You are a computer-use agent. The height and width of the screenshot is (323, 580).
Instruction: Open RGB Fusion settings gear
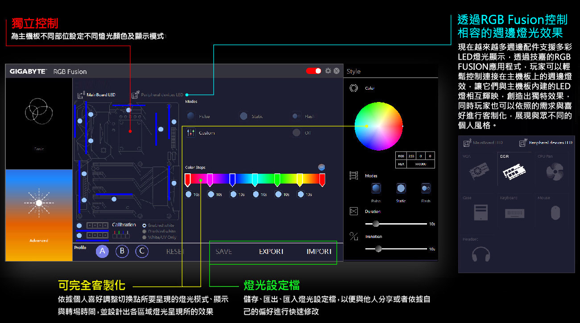pyautogui.click(x=328, y=71)
